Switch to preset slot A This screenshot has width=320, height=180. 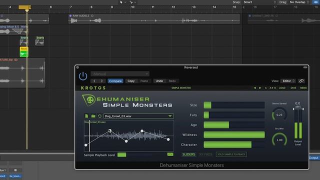click(x=265, y=88)
